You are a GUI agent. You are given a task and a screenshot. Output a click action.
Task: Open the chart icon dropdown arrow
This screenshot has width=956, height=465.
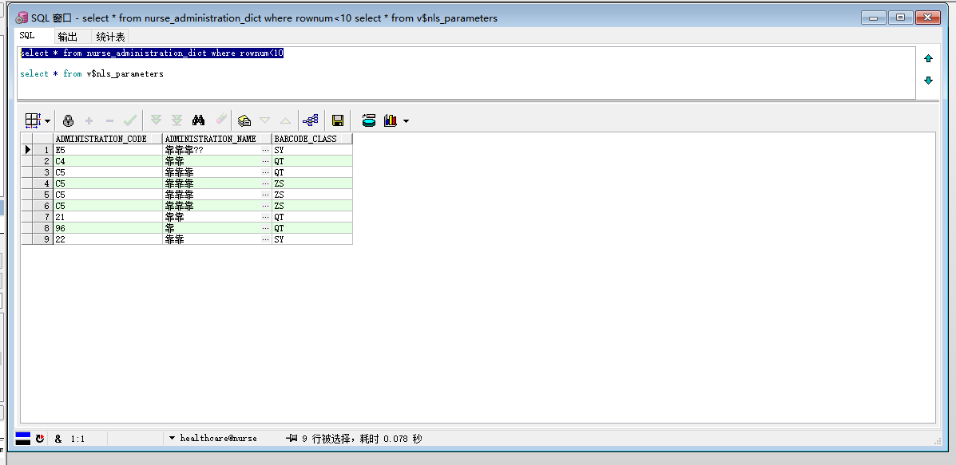pyautogui.click(x=406, y=121)
